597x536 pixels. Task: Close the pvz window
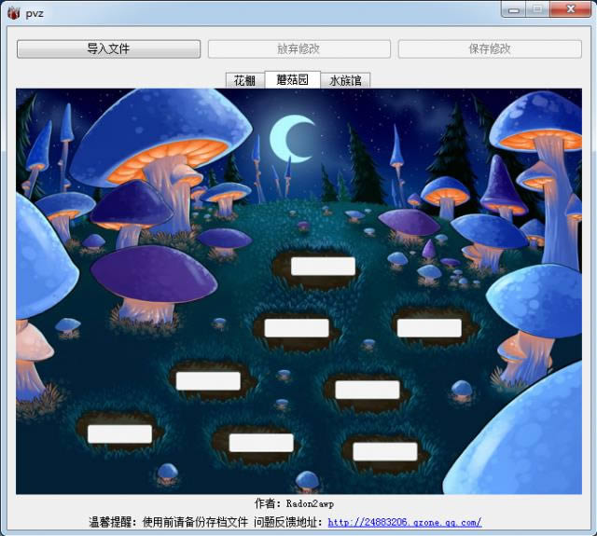tap(570, 9)
